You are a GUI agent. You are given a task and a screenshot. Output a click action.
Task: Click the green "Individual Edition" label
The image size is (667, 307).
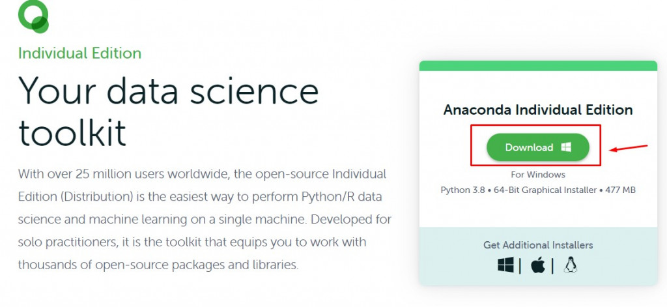tap(79, 53)
